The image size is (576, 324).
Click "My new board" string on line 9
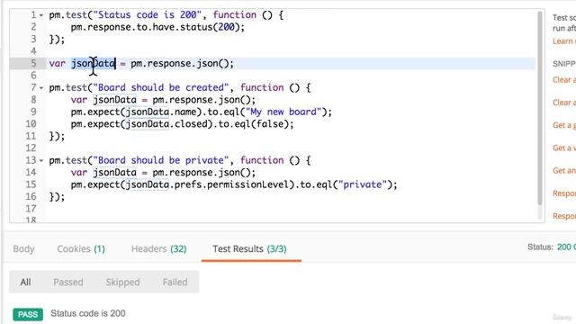click(283, 112)
